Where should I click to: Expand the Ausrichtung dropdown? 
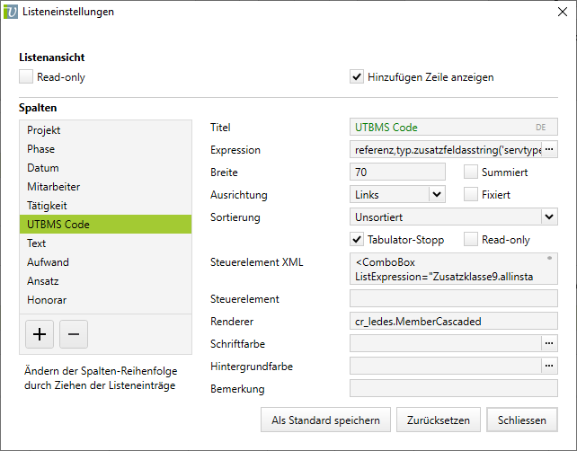[x=437, y=194]
